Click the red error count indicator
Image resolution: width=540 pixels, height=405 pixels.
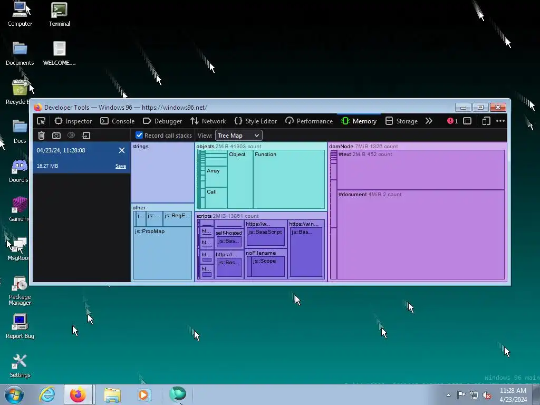pyautogui.click(x=452, y=121)
